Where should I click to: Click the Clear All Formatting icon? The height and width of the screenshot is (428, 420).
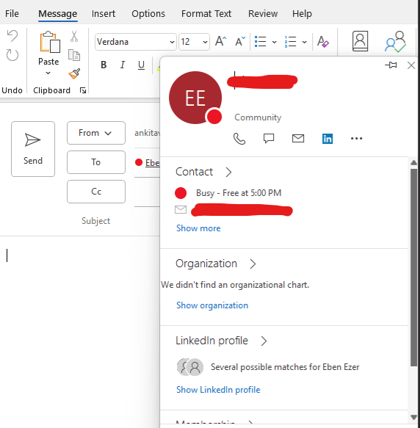coord(323,42)
